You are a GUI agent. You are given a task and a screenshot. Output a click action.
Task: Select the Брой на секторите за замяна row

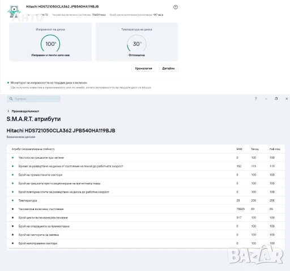(146, 235)
